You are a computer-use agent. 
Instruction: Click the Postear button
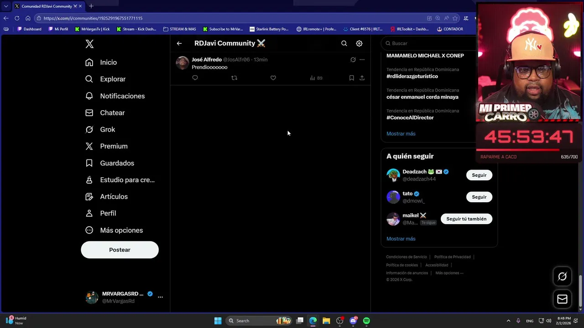(120, 250)
